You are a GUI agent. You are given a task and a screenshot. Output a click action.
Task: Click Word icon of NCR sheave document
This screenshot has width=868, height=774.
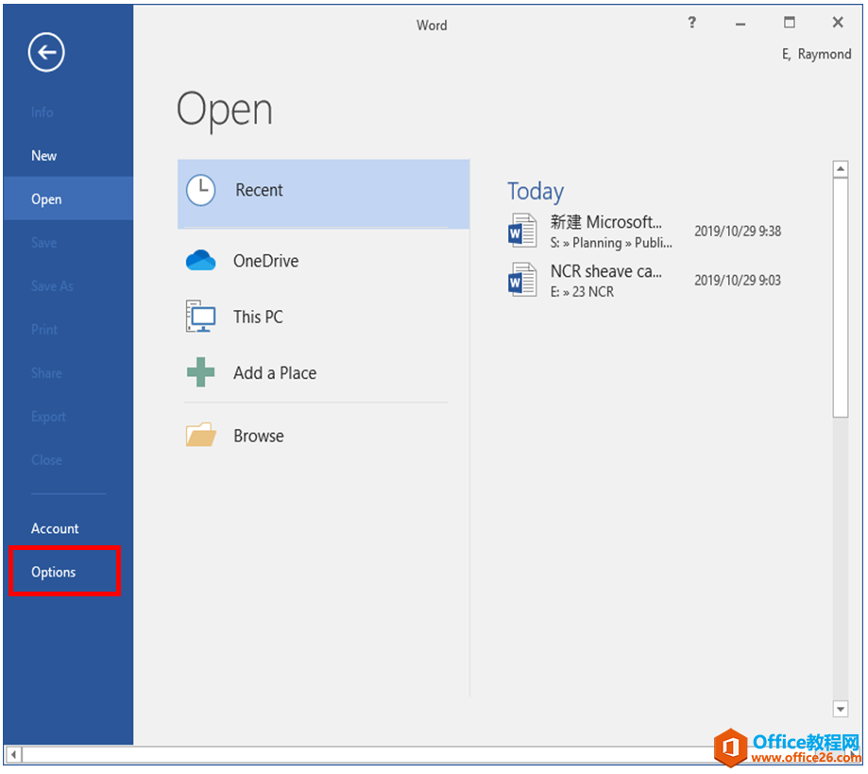pyautogui.click(x=522, y=281)
